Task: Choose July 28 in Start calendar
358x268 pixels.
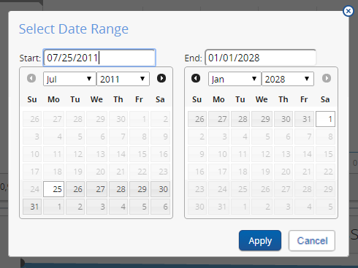Action: pyautogui.click(x=118, y=189)
